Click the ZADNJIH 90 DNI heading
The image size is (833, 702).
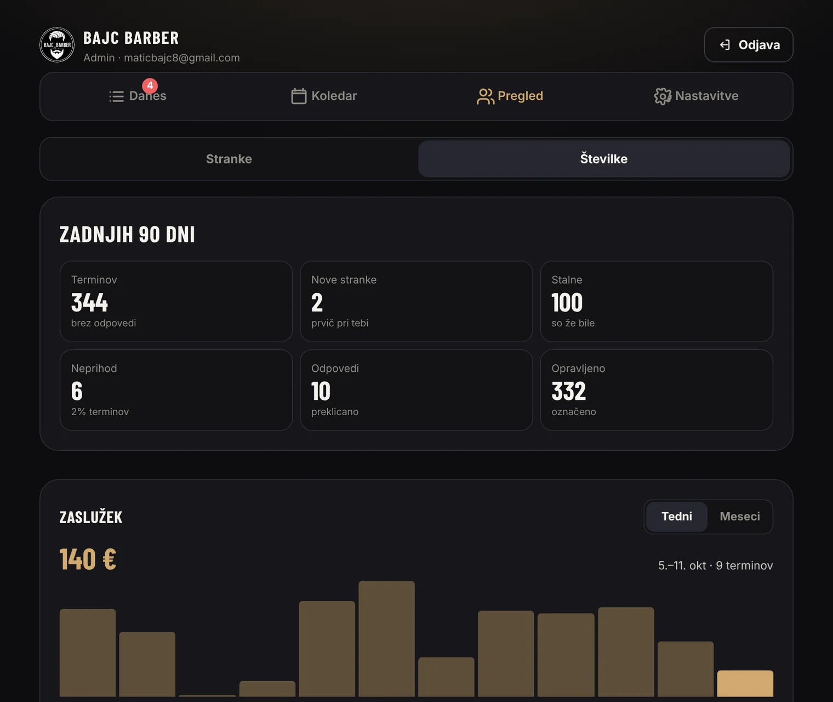[x=127, y=235]
